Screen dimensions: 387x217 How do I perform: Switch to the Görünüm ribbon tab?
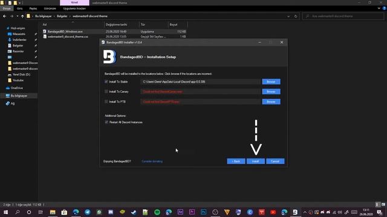click(50, 8)
